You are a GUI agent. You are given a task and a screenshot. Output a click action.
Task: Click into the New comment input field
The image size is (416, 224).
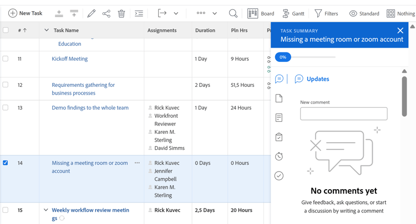343,114
